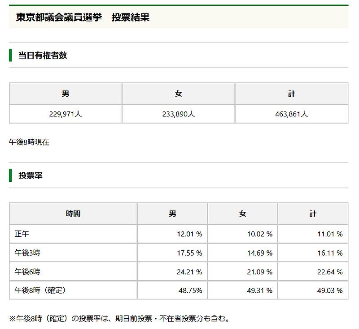Image resolution: width=359 pixels, height=329 pixels.
Task: Click the 49.31 % final female turnout
Action: coord(260,291)
